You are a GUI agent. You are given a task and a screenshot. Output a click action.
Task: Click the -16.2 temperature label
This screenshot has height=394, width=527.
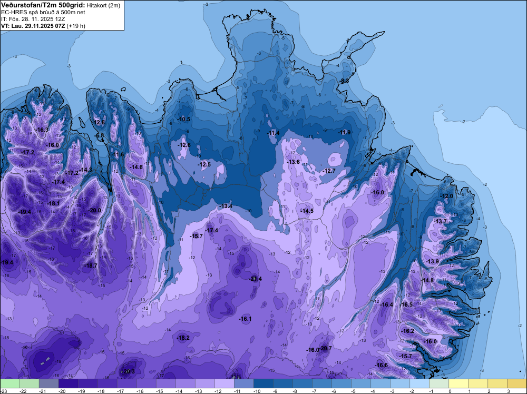pos(408,331)
